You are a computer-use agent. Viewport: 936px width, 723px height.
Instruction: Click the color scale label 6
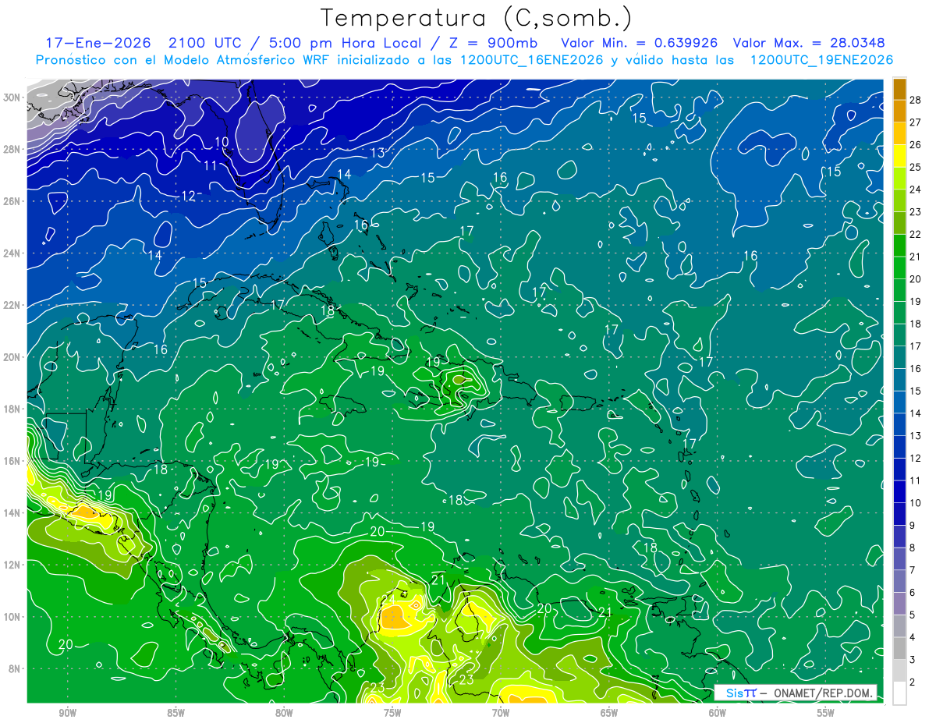point(913,593)
